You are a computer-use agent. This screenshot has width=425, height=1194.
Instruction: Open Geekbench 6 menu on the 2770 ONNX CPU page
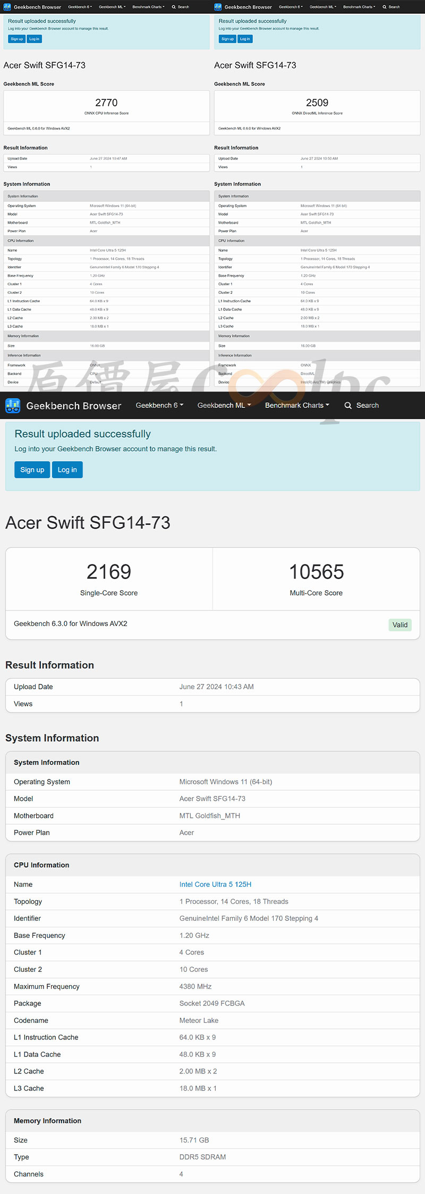[80, 7]
